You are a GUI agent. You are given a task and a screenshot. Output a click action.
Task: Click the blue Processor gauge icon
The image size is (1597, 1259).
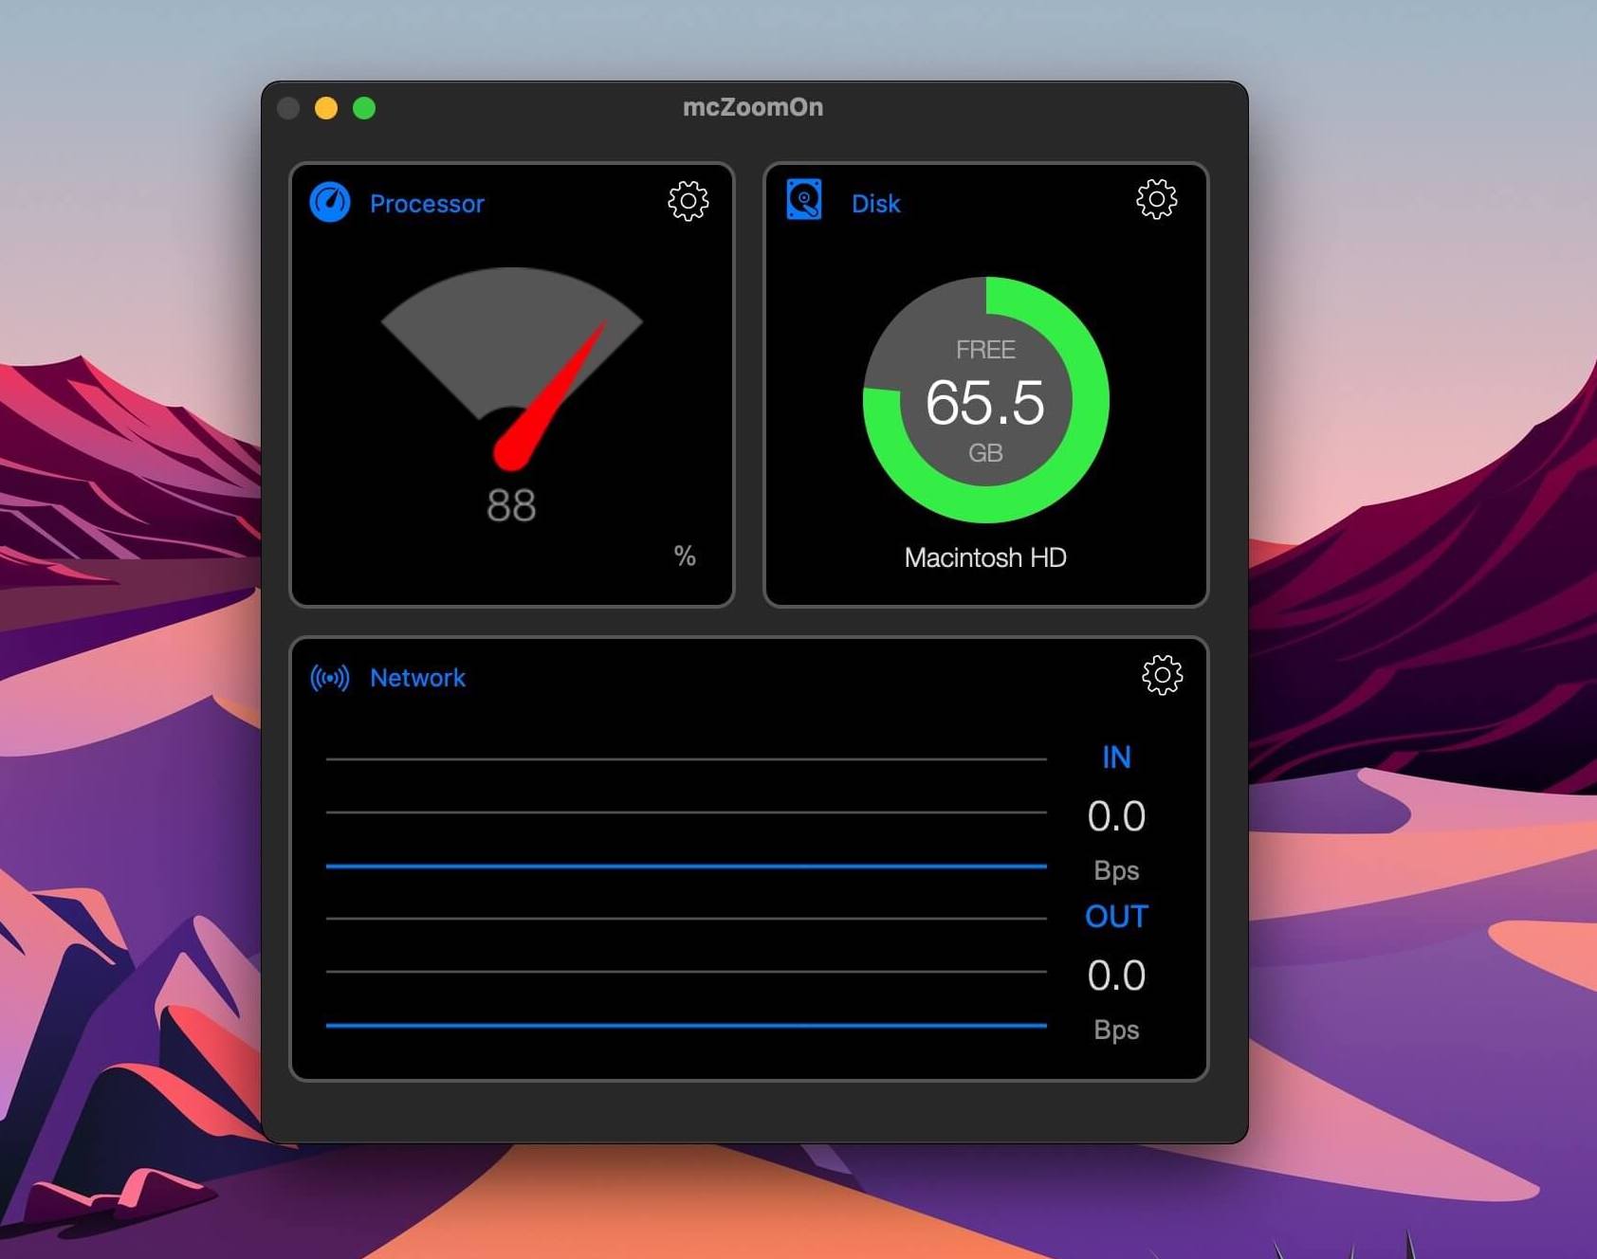pos(330,202)
